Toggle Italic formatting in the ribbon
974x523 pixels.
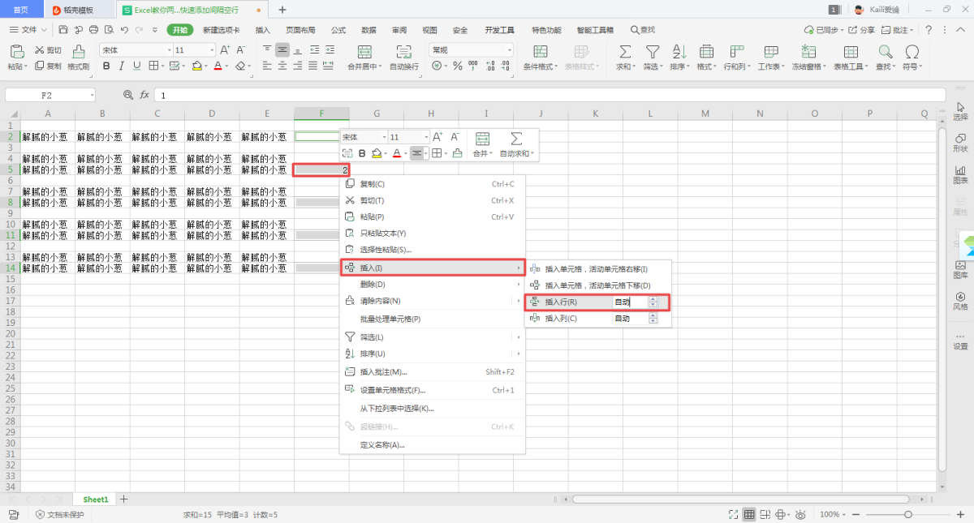coord(121,66)
